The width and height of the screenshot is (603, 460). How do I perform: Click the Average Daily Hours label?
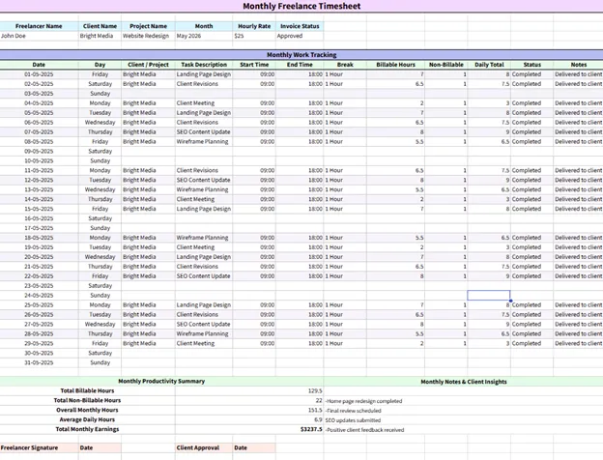point(87,419)
